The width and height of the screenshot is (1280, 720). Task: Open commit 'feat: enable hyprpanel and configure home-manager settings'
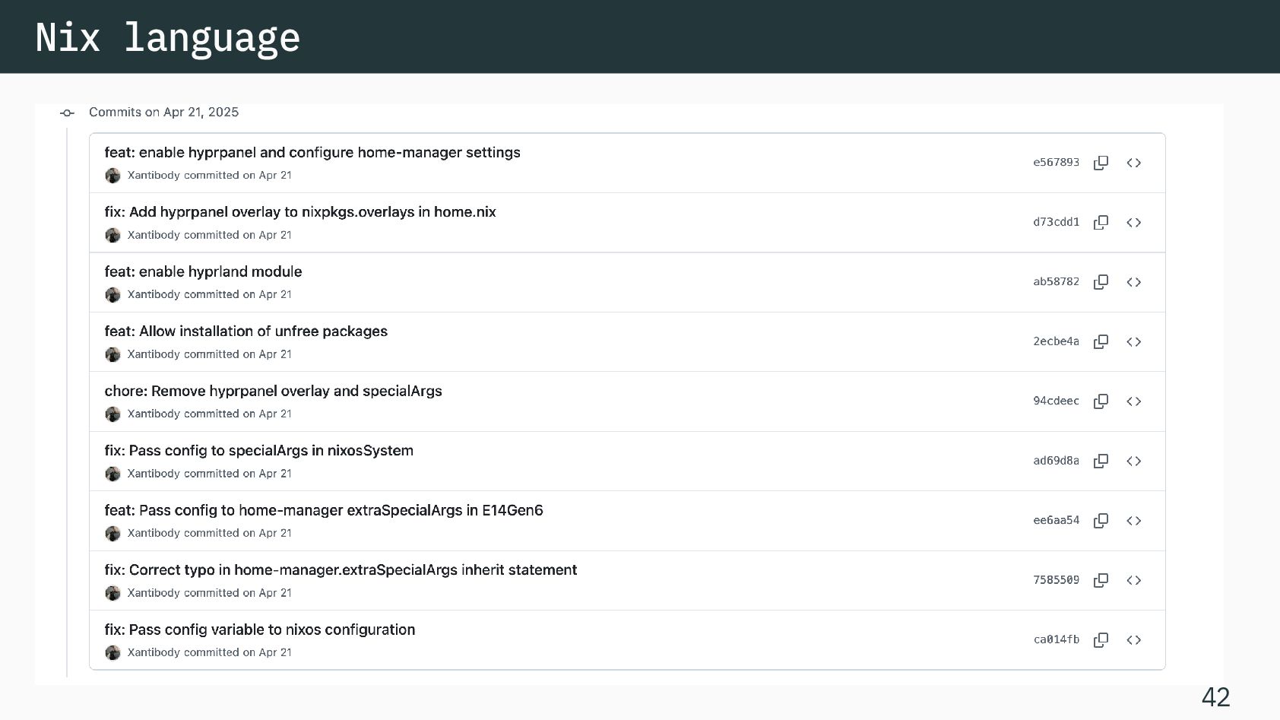click(312, 152)
